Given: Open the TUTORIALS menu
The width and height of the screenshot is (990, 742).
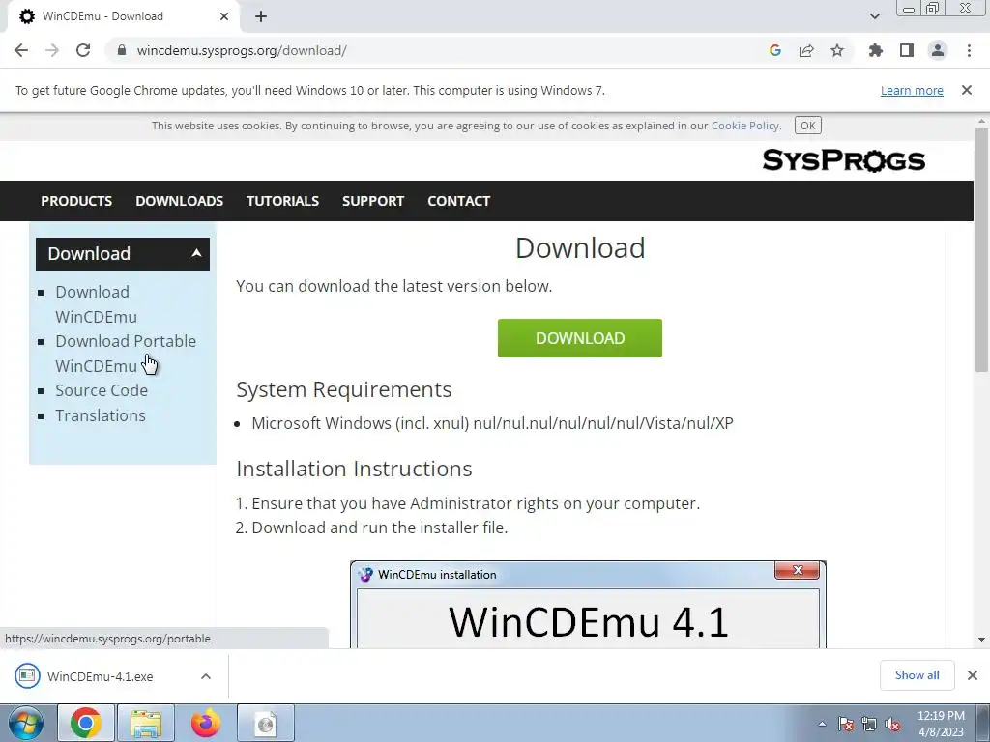Looking at the screenshot, I should (x=282, y=201).
